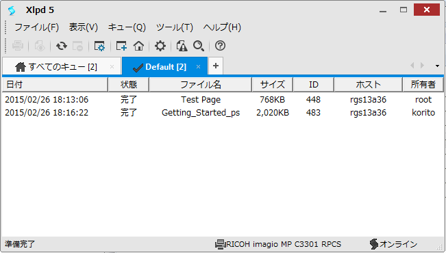446x253 pixels.
Task: Sort by the 状態 column header
Action: pyautogui.click(x=129, y=85)
